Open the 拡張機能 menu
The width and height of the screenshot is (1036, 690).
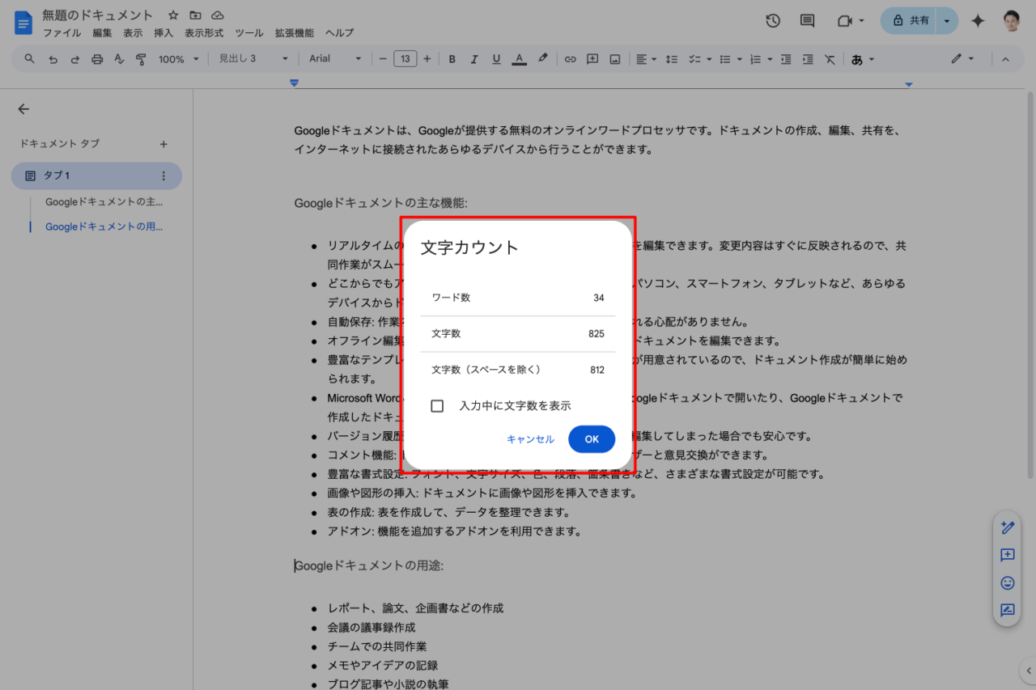294,33
